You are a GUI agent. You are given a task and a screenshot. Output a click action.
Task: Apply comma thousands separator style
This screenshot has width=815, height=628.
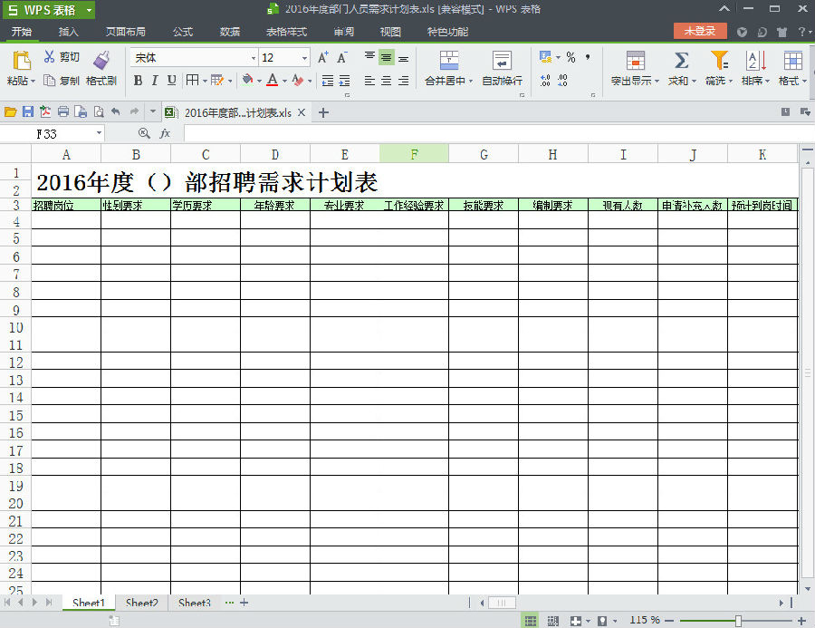tap(588, 57)
